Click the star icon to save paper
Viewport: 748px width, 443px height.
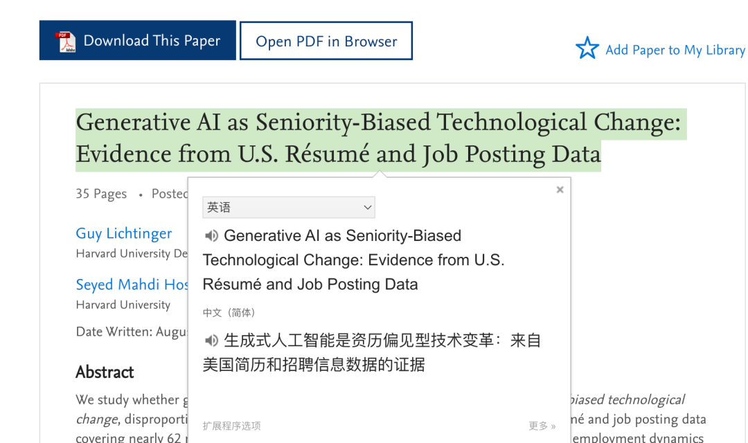(587, 48)
